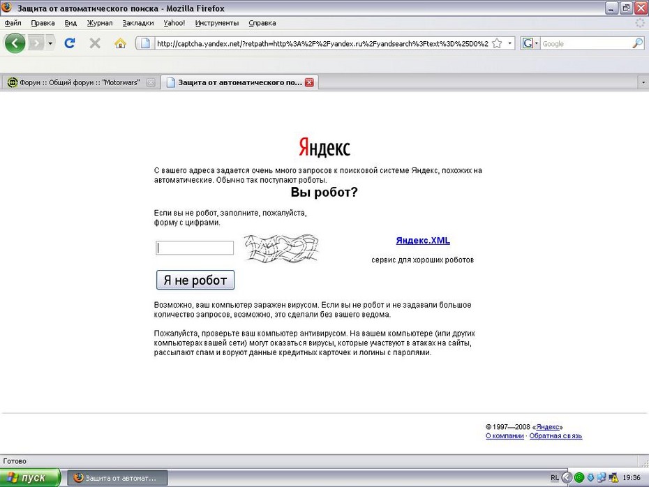The width and height of the screenshot is (649, 487).
Task: Click the page identity icon in address bar
Action: [x=145, y=43]
